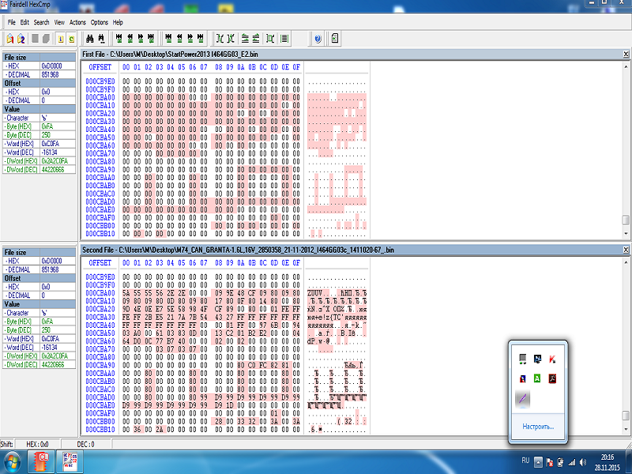
Task: Open the Search menu
Action: click(x=41, y=22)
